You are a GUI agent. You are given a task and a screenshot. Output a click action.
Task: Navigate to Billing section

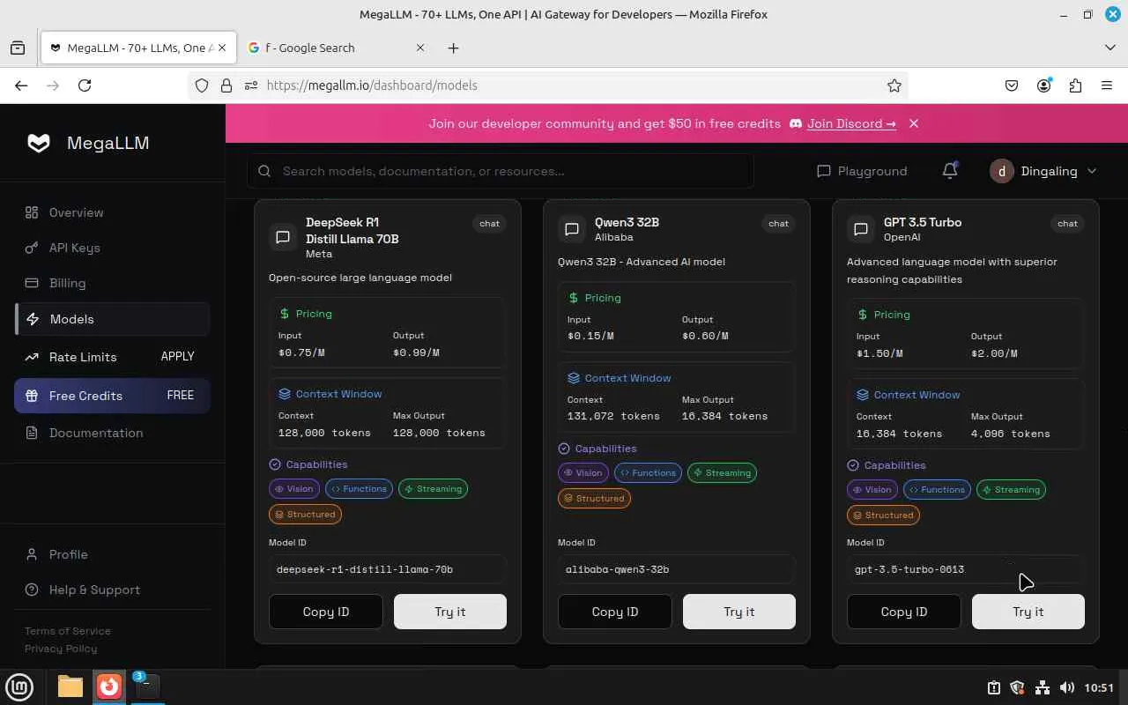112,283
